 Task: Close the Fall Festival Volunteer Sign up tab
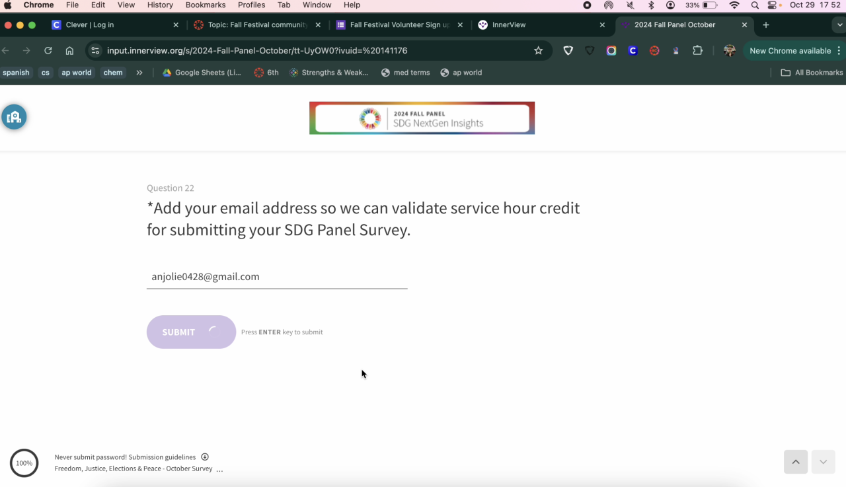point(460,24)
